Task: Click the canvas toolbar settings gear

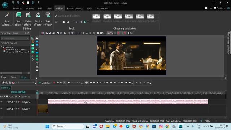Action: point(129,33)
